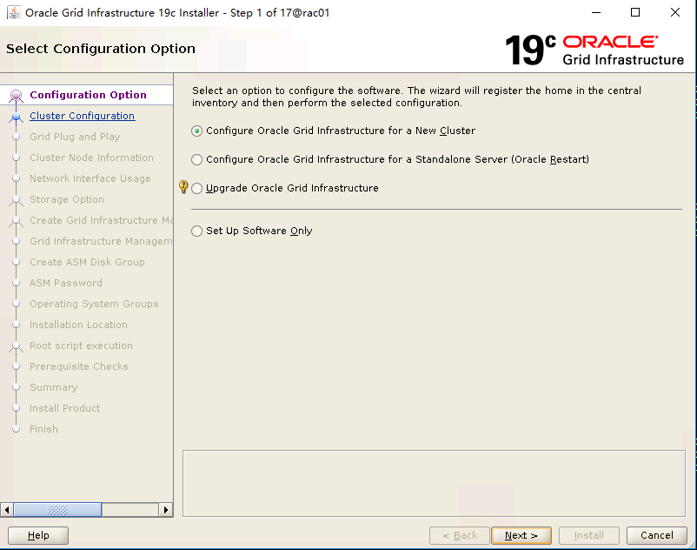Close the installer window
The image size is (697, 550).
(675, 12)
